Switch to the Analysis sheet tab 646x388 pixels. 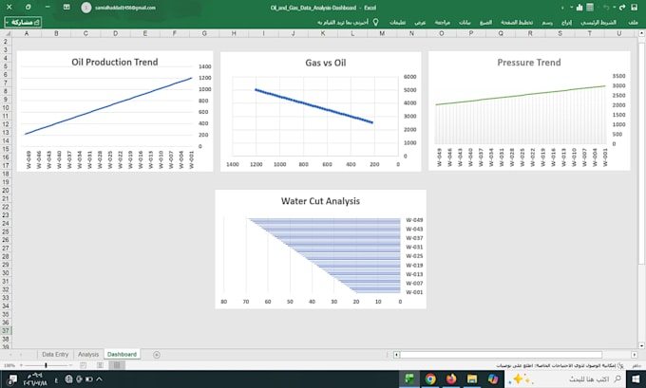click(88, 354)
